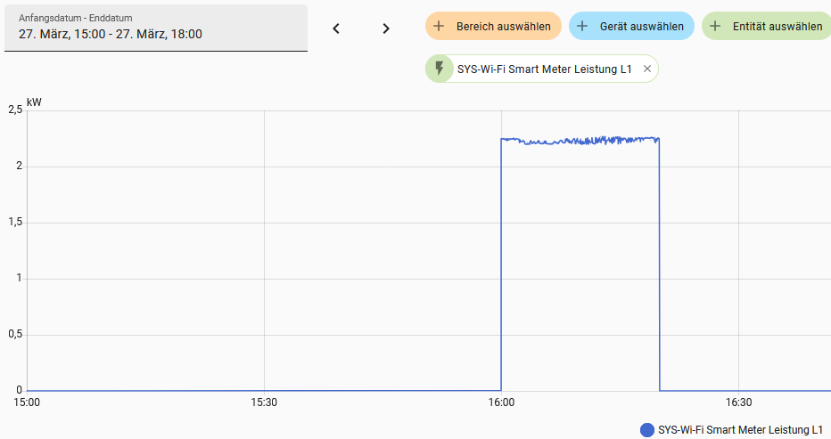Toggle legend dot for Smart Meter series

647,430
